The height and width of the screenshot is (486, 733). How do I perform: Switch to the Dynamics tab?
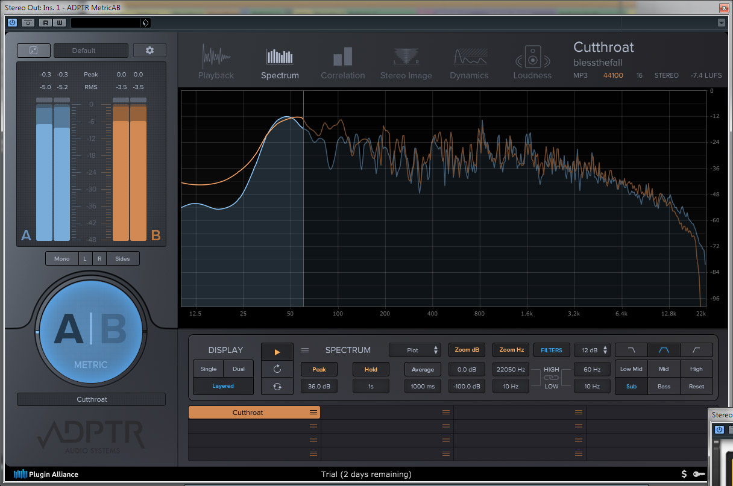click(x=469, y=63)
